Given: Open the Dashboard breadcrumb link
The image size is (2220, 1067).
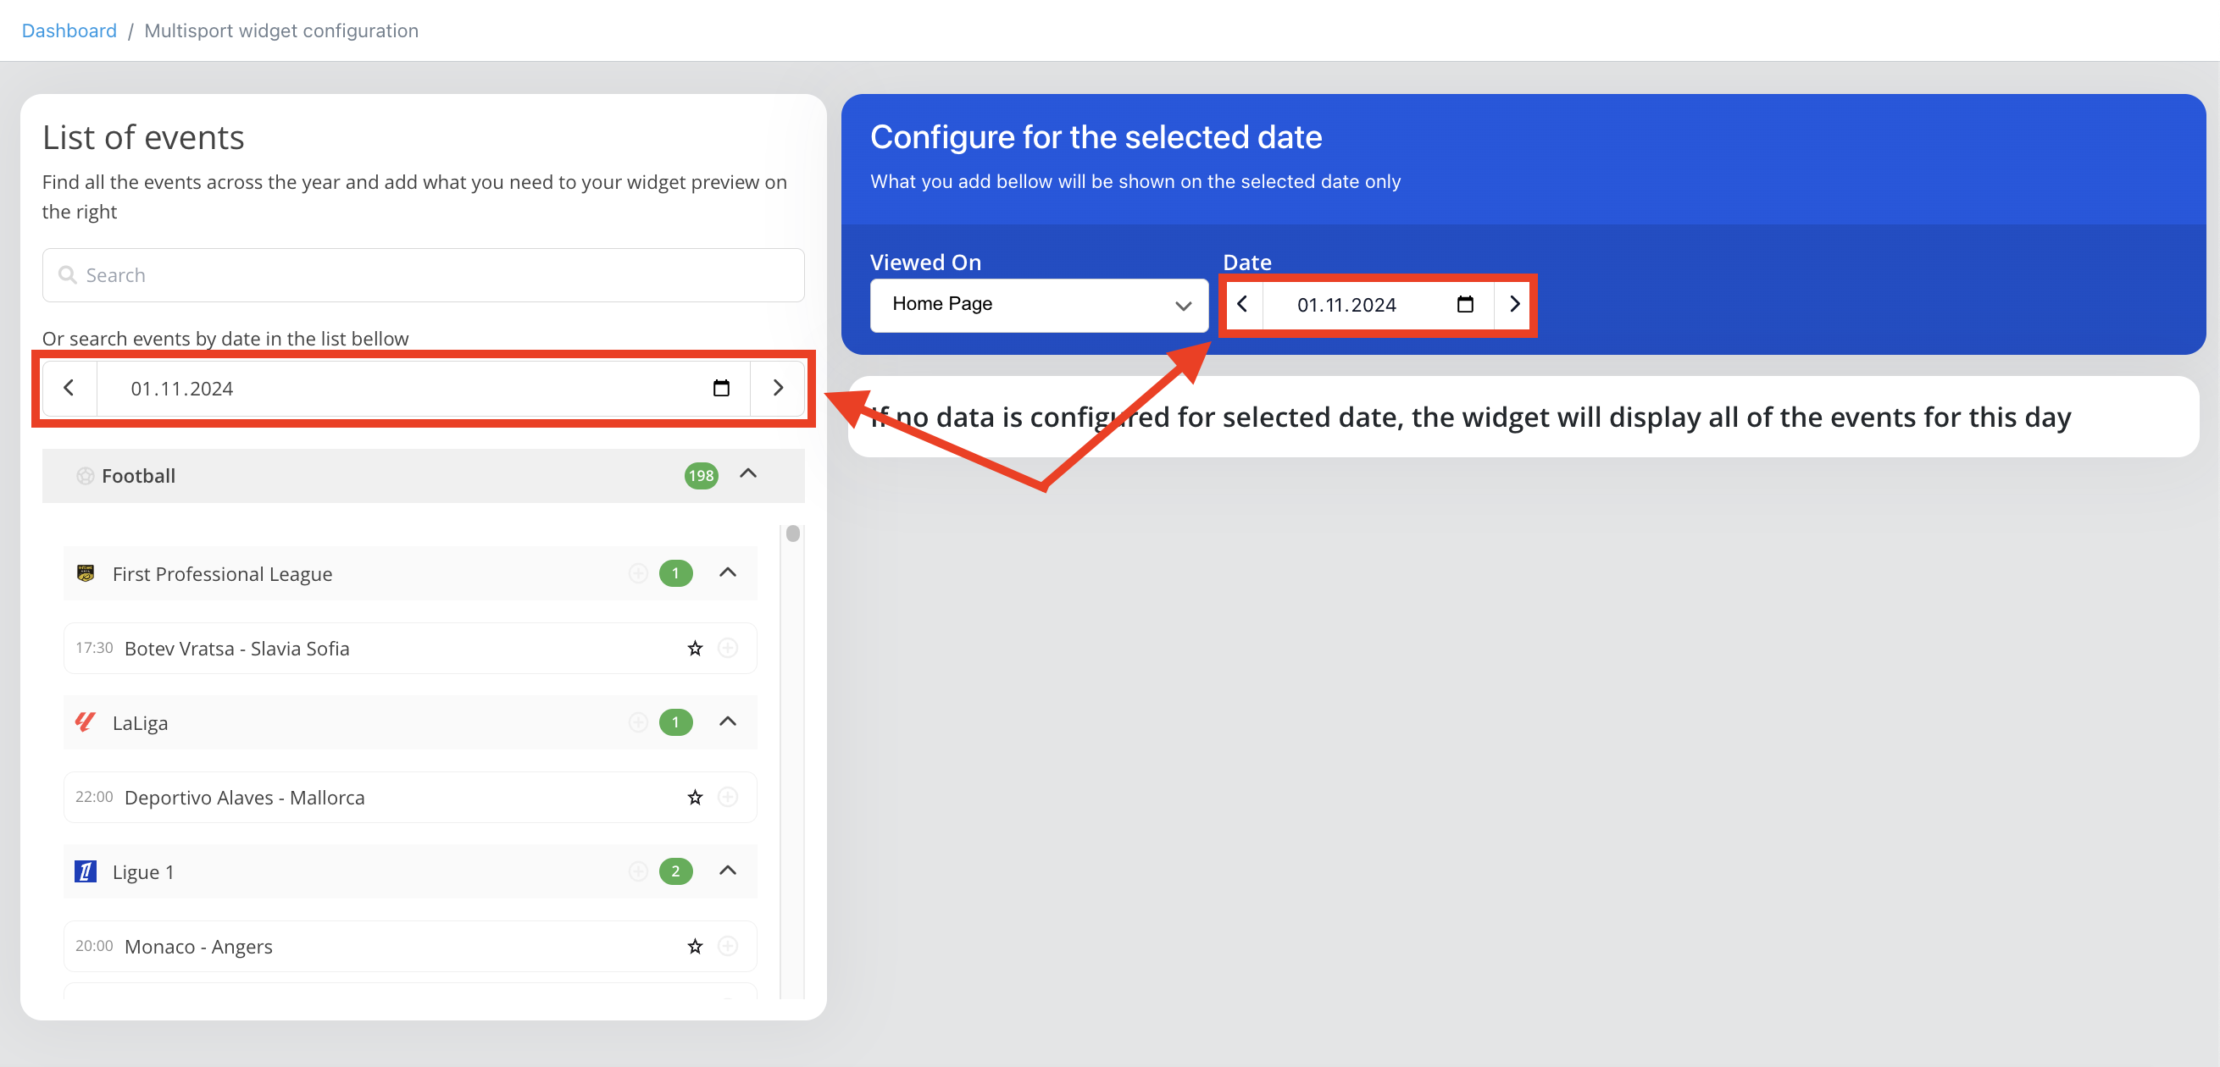Looking at the screenshot, I should click(x=69, y=31).
